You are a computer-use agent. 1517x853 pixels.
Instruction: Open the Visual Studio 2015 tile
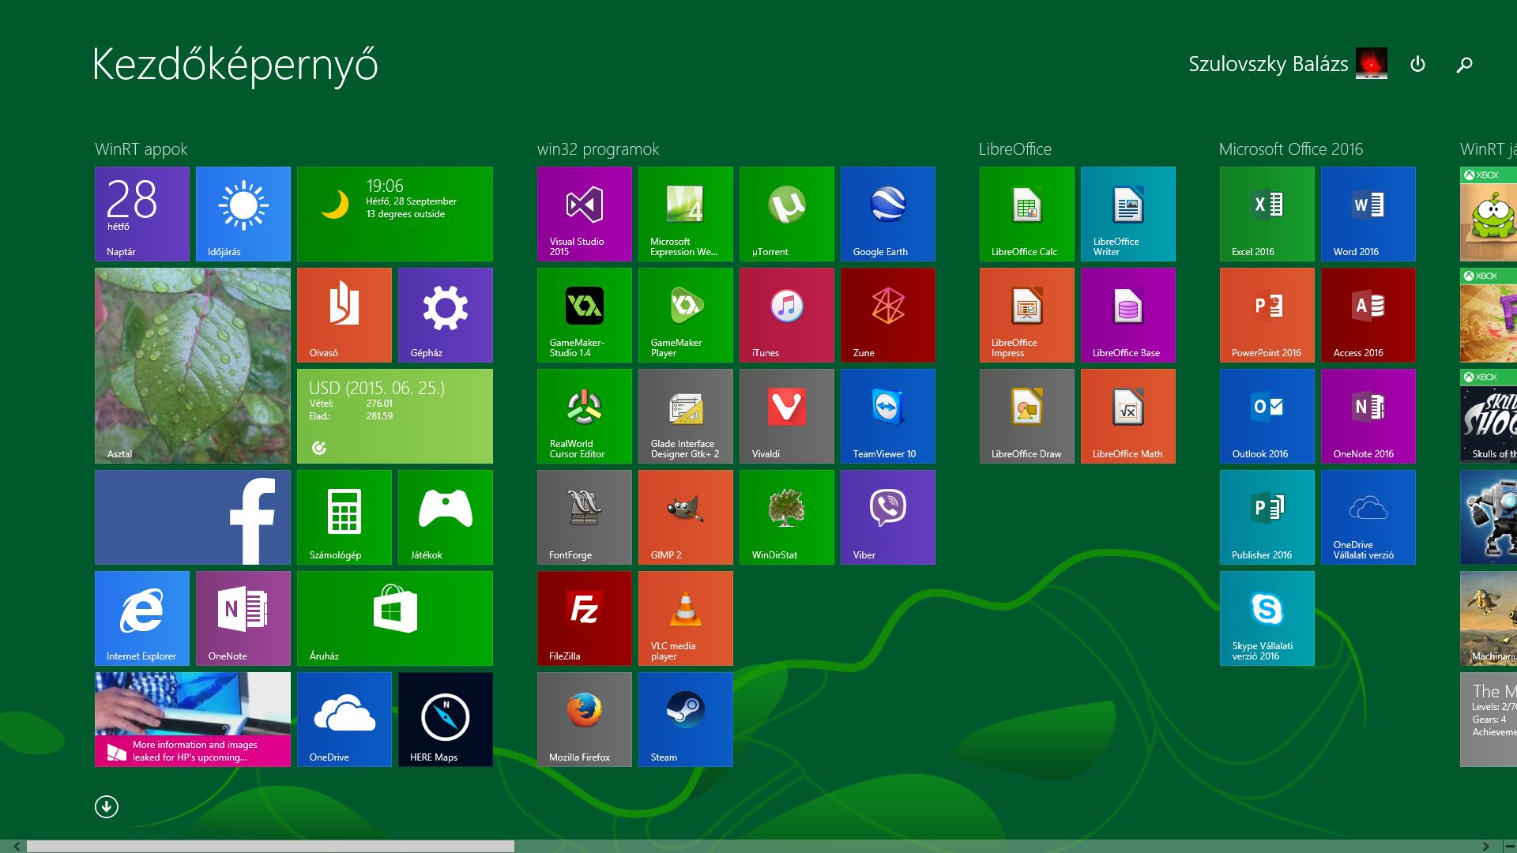[585, 214]
